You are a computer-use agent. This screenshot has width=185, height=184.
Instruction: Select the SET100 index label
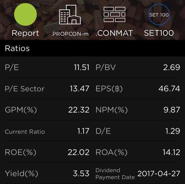(x=159, y=33)
